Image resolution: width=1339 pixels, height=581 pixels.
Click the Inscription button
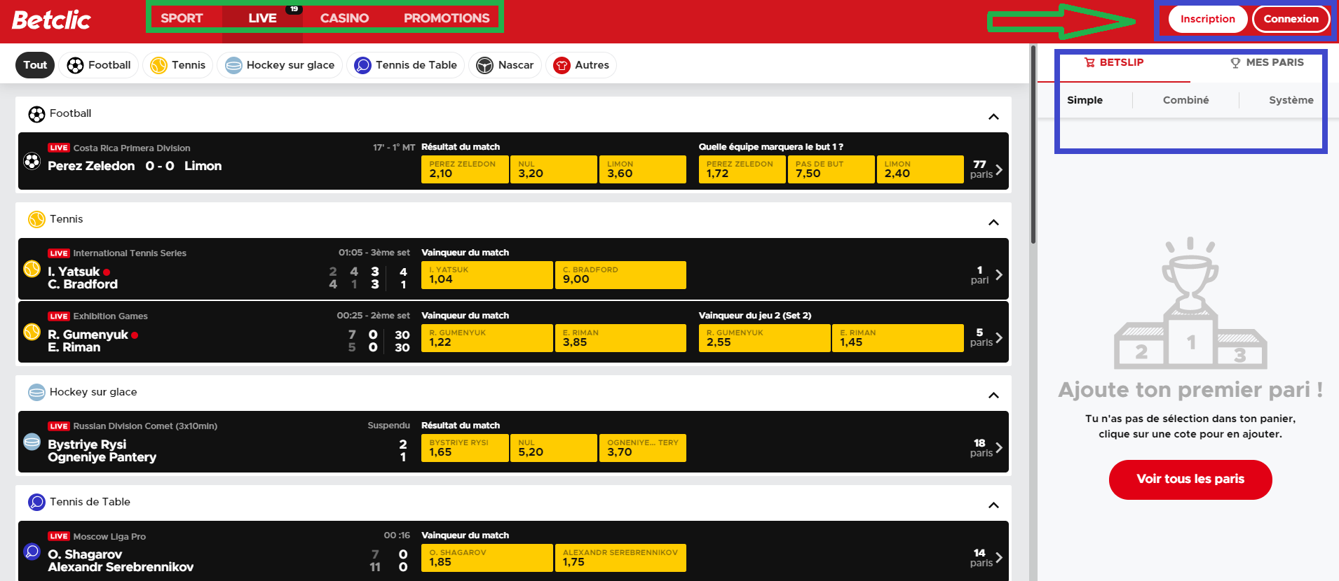pyautogui.click(x=1207, y=19)
